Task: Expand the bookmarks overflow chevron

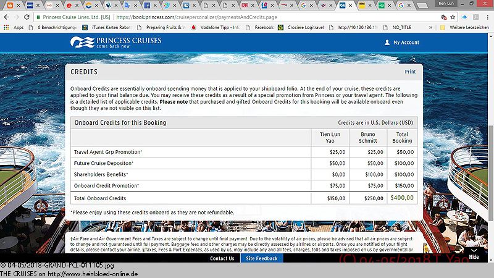Action: click(x=430, y=27)
